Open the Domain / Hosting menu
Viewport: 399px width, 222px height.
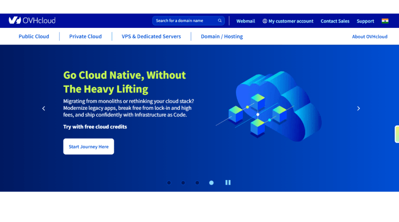221,36
